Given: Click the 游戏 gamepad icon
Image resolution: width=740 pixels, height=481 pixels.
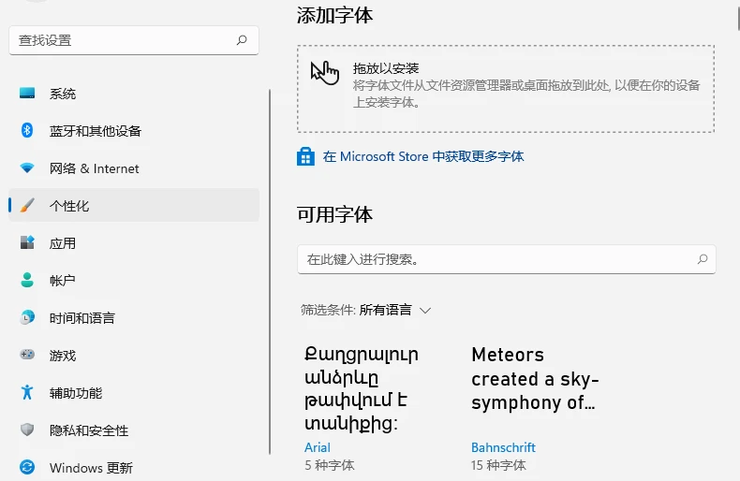Looking at the screenshot, I should pos(27,356).
